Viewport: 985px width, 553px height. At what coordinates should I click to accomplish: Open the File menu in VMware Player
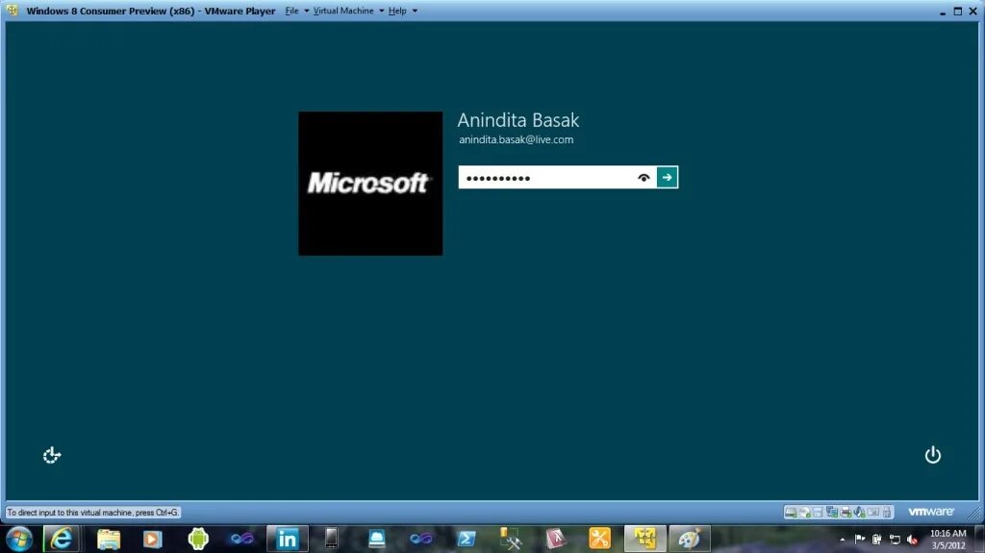coord(292,11)
